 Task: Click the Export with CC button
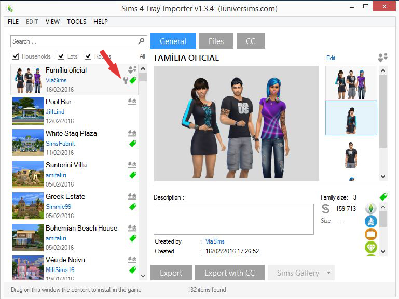coord(229,273)
